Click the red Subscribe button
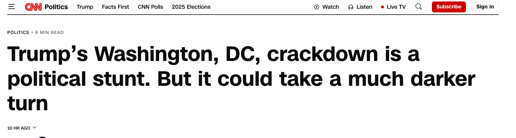Image resolution: width=516 pixels, height=138 pixels. [449, 7]
